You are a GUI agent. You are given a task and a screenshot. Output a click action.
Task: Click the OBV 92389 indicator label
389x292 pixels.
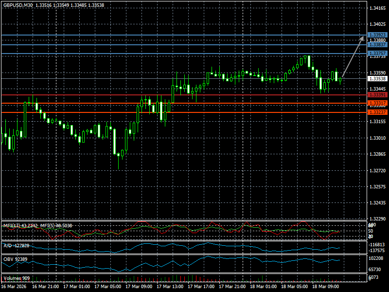15,259
